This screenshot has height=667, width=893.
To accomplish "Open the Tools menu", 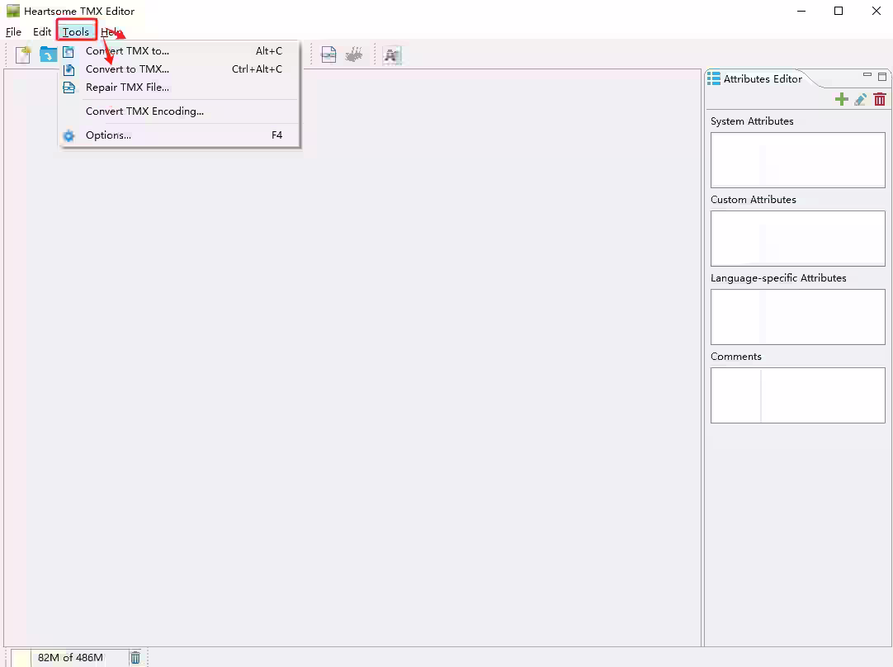I will pyautogui.click(x=75, y=31).
